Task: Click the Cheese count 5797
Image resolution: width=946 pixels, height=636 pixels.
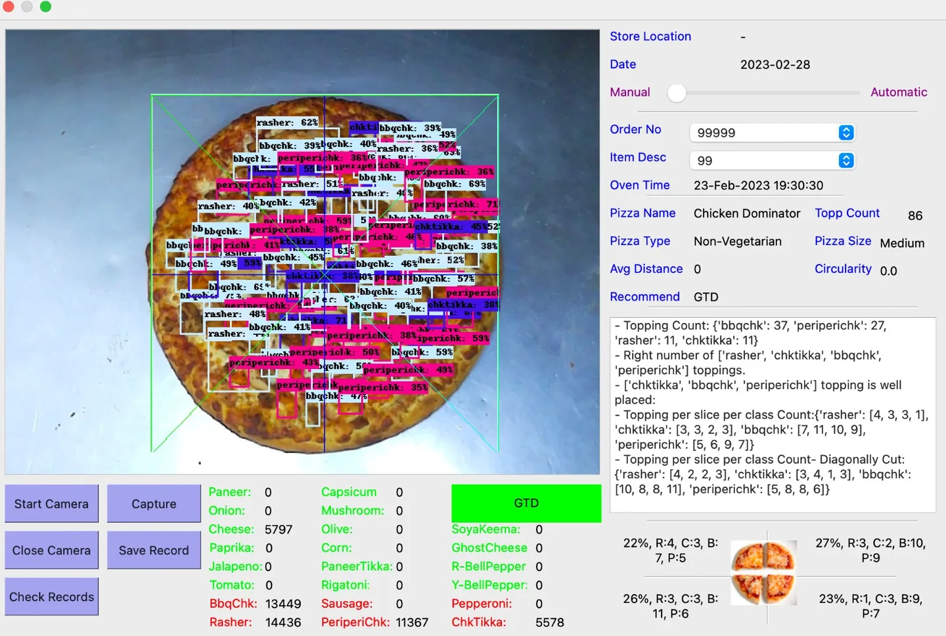Action: click(279, 529)
